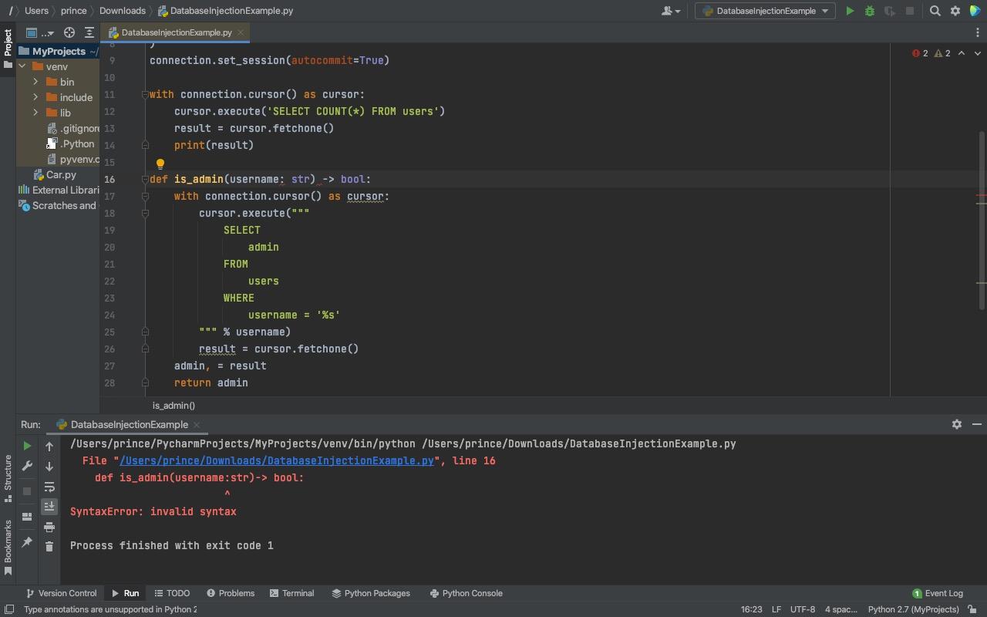Toggle tool window bars icon in status bar
This screenshot has height=617, width=987.
pos(8,609)
